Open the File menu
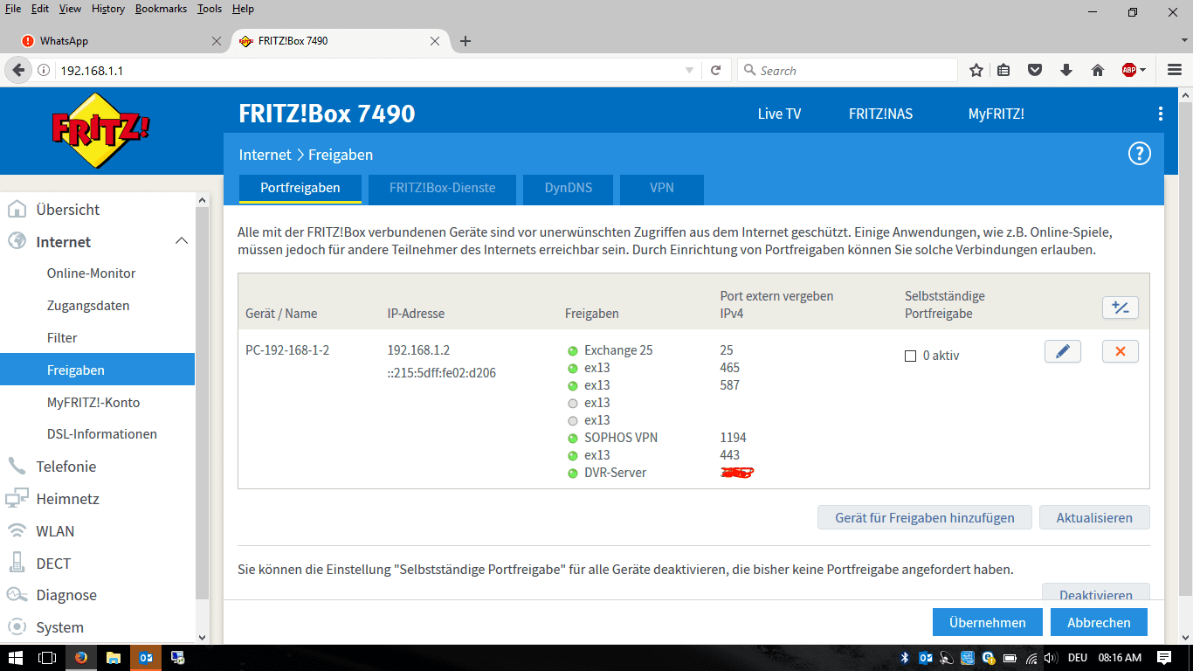 point(13,9)
